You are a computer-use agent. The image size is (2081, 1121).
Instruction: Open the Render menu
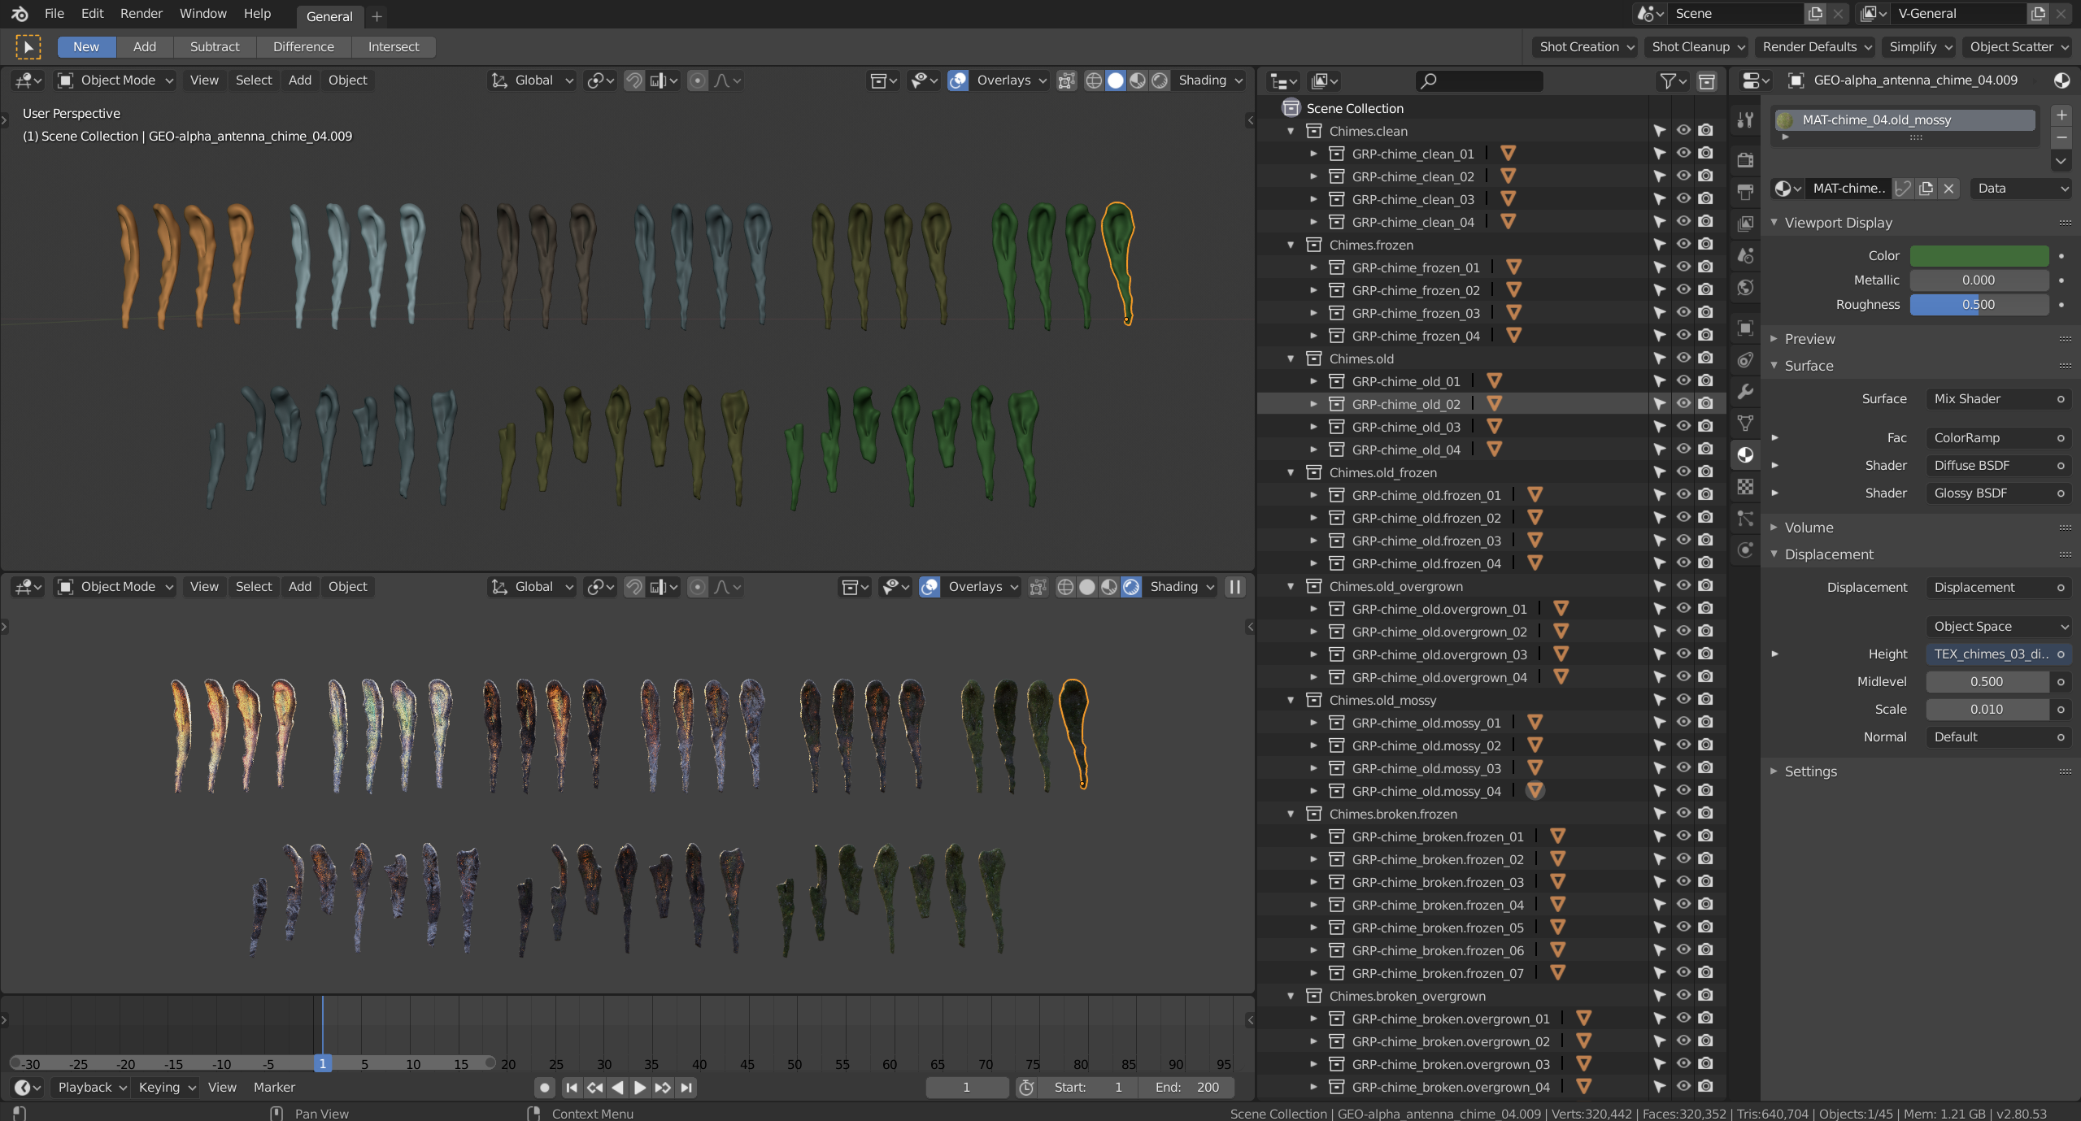click(x=141, y=13)
